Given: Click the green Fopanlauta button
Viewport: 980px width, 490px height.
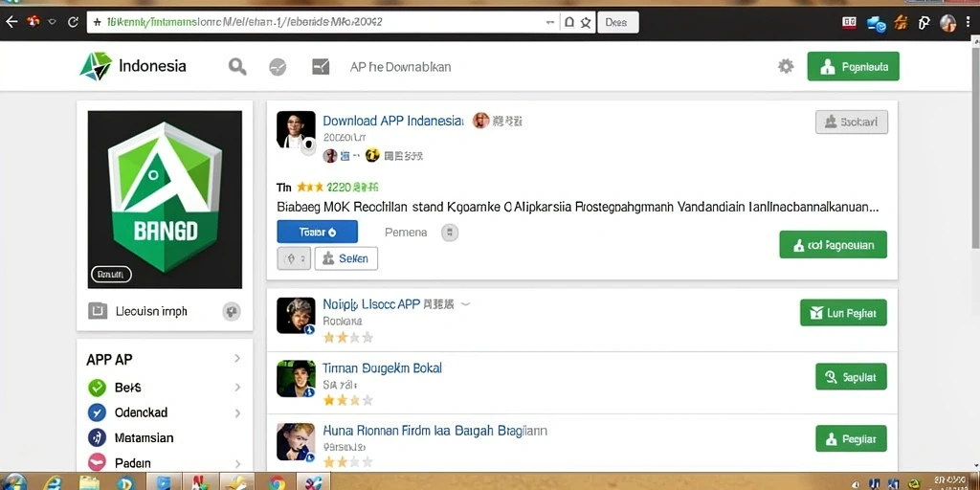Looking at the screenshot, I should coord(853,66).
